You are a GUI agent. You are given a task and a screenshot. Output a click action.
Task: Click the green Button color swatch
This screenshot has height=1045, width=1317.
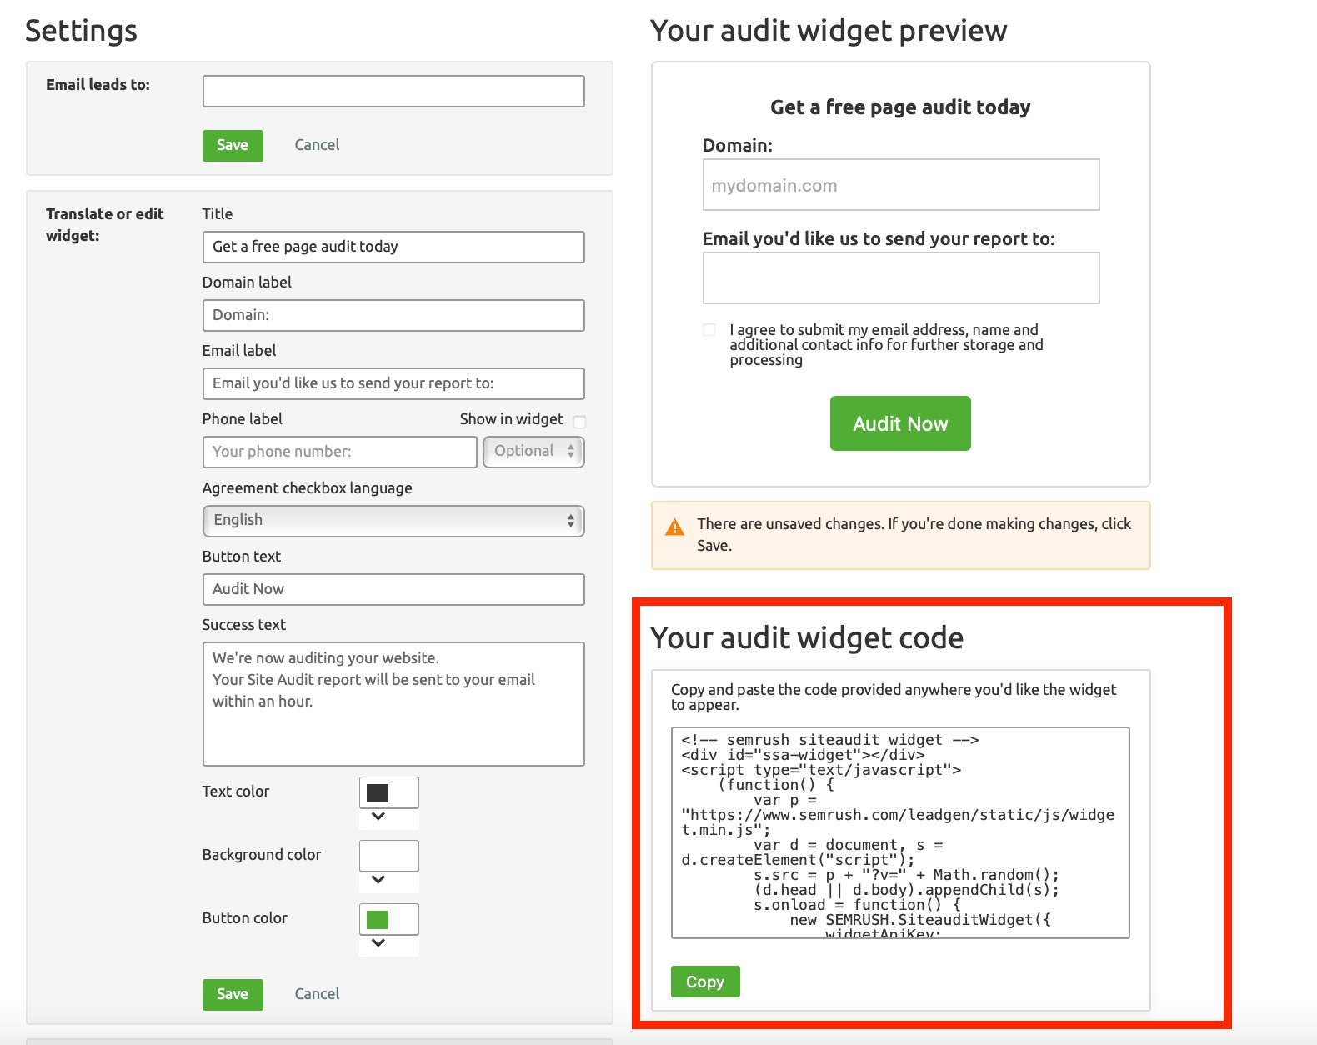tap(378, 919)
